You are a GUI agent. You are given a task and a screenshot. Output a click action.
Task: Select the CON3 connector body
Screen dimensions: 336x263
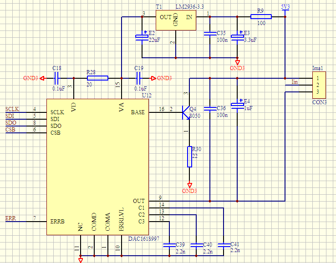tap(319, 85)
